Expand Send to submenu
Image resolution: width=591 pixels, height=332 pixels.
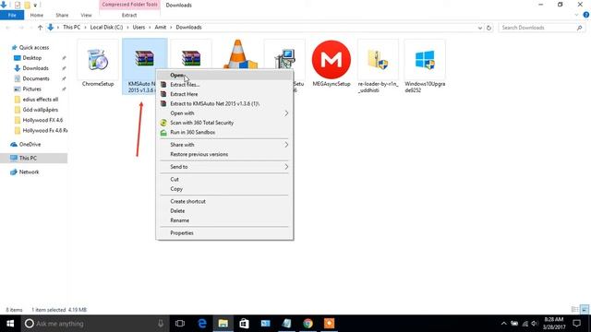tap(224, 167)
